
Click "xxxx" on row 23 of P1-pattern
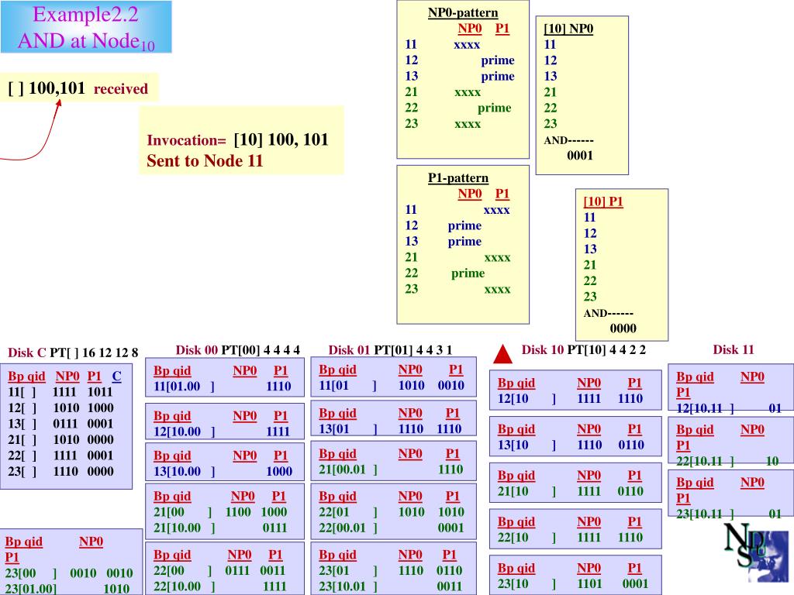coord(497,290)
